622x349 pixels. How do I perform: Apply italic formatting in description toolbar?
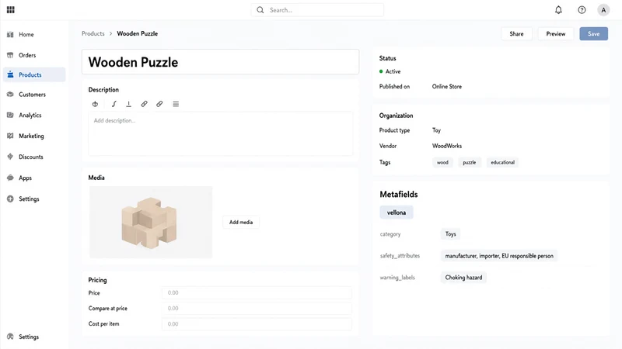(114, 104)
